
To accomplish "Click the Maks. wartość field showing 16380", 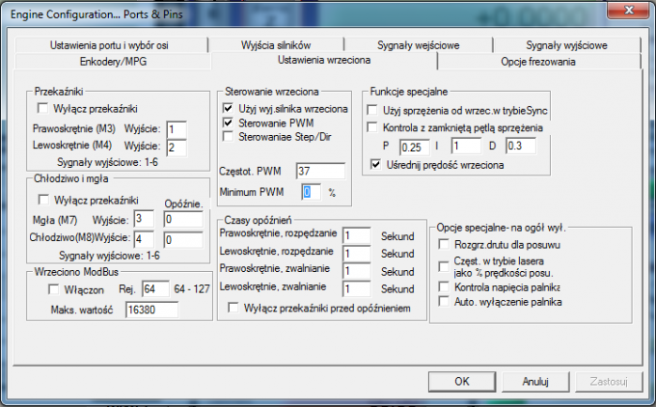I will coord(151,310).
